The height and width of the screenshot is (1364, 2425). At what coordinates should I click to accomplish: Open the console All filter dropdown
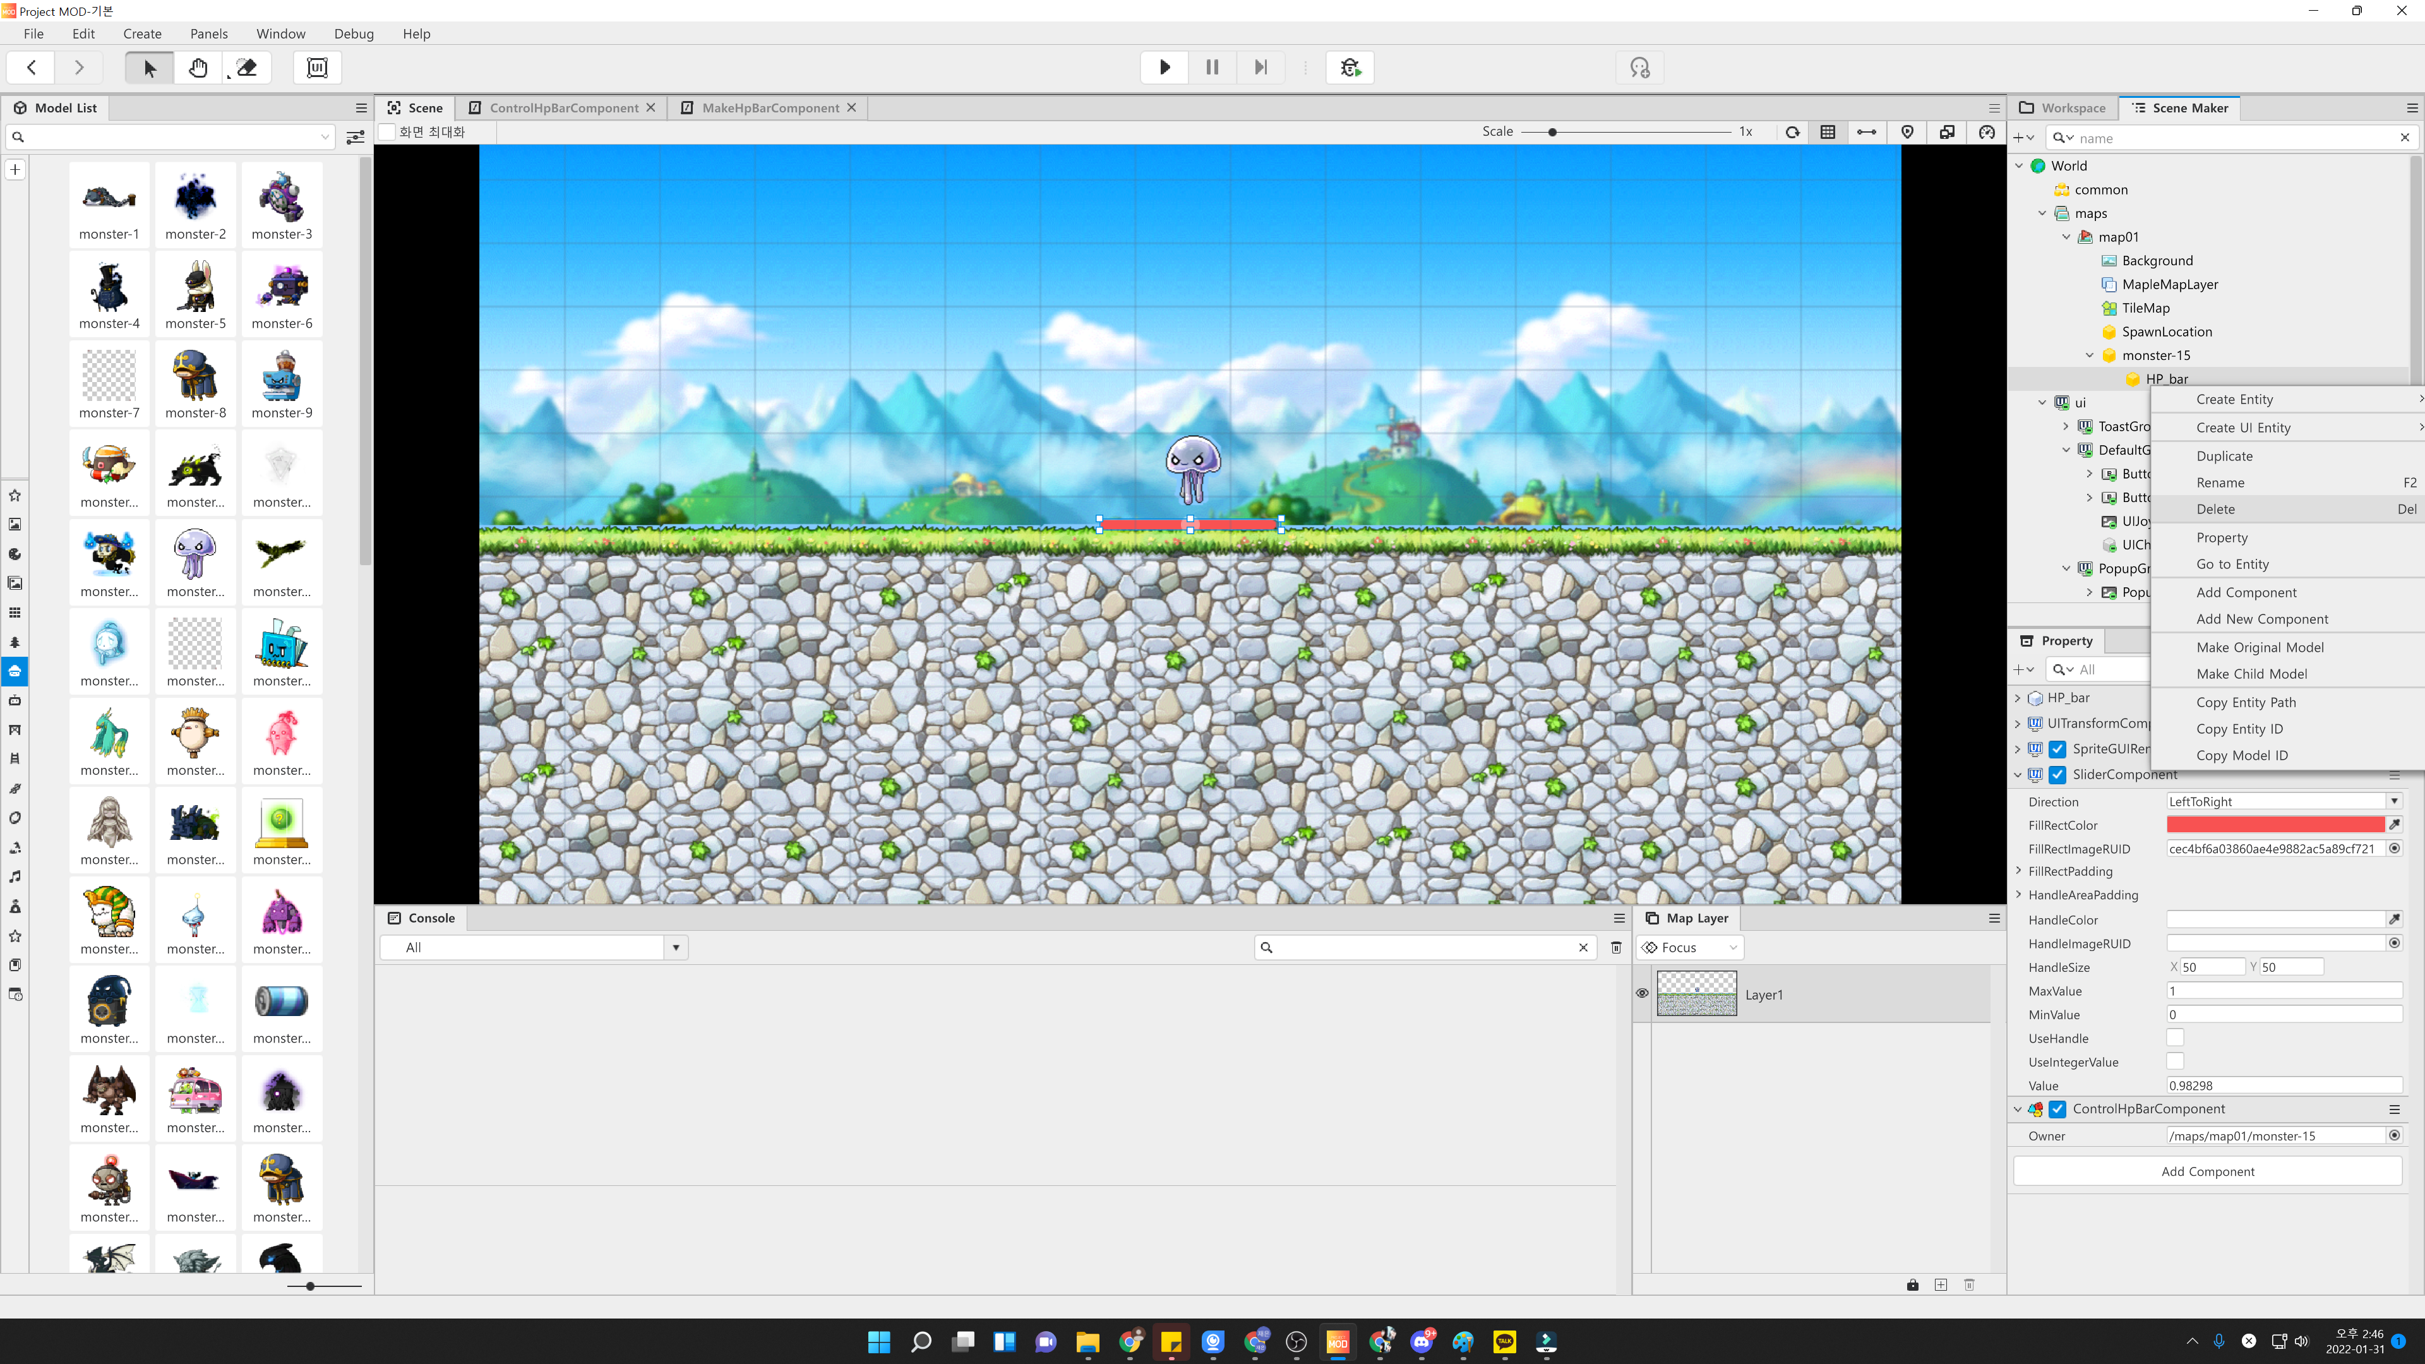(x=535, y=948)
